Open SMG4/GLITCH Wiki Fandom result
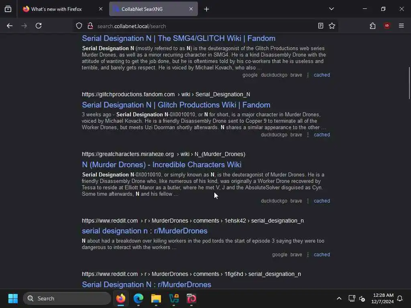 tap(179, 38)
